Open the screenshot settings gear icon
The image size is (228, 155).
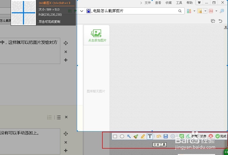point(173,136)
